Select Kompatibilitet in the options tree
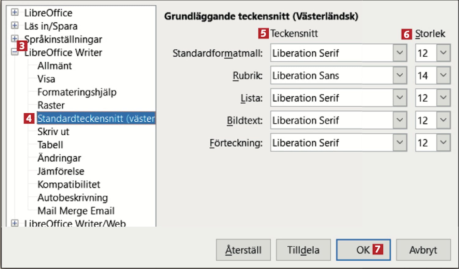Image resolution: width=459 pixels, height=269 pixels. [69, 185]
